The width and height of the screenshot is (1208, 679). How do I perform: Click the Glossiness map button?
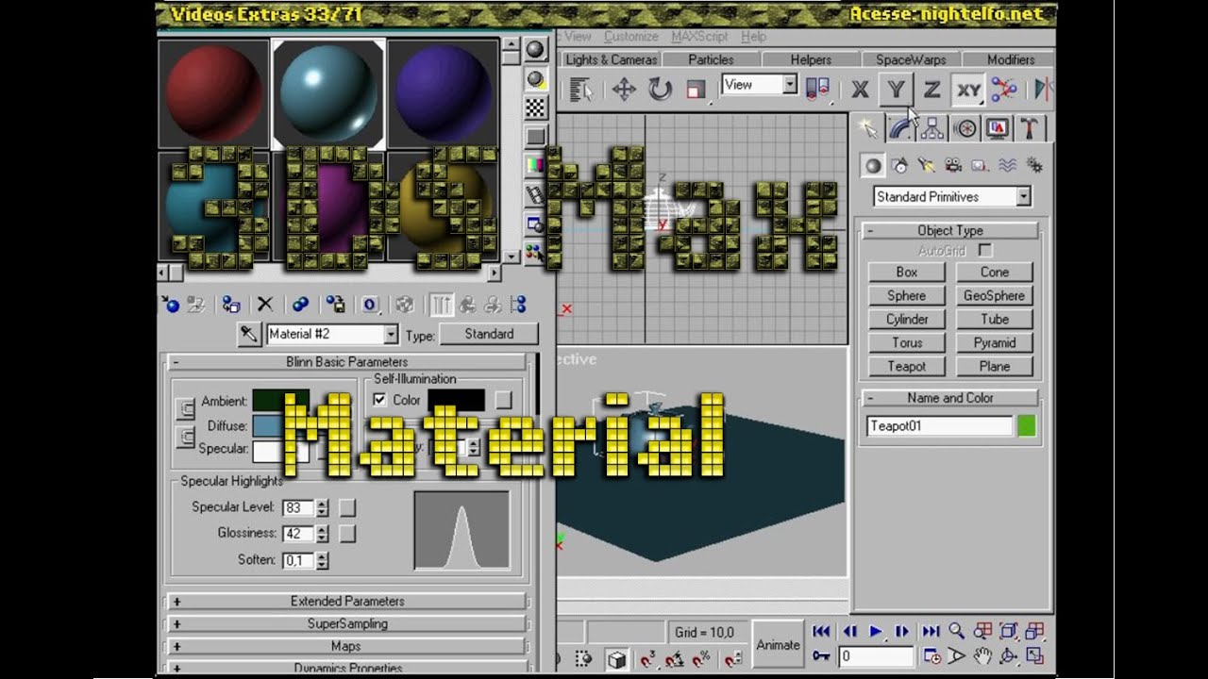[347, 534]
